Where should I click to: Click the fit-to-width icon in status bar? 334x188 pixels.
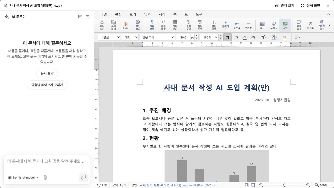pyautogui.click(x=247, y=185)
